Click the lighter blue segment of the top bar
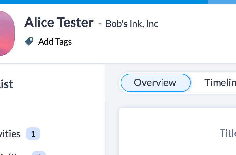The height and width of the screenshot is (155, 236). point(222,2)
